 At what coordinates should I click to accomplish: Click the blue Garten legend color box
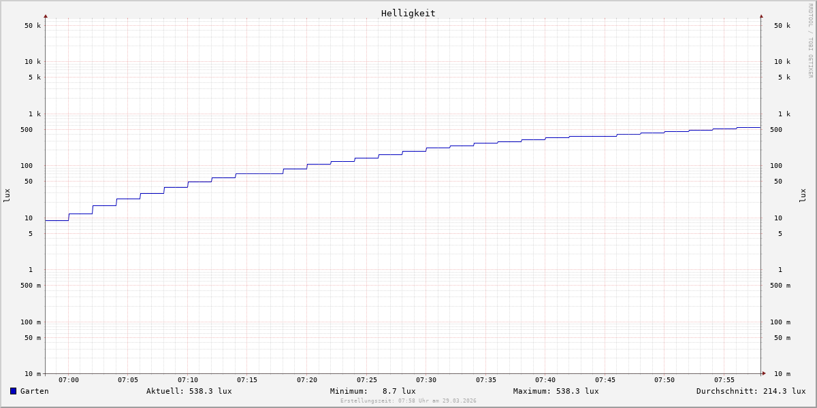[13, 391]
